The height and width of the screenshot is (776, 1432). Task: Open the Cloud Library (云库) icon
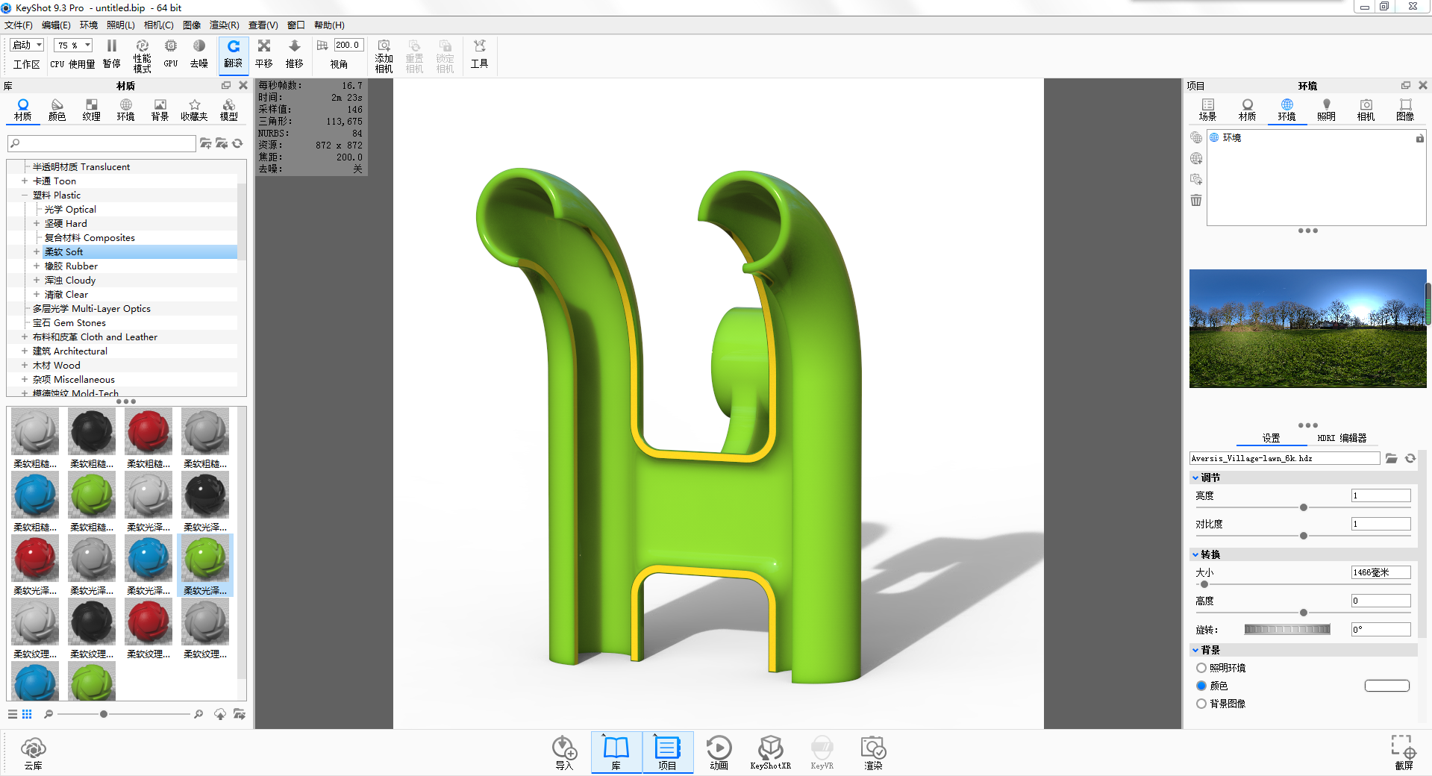[x=34, y=753]
